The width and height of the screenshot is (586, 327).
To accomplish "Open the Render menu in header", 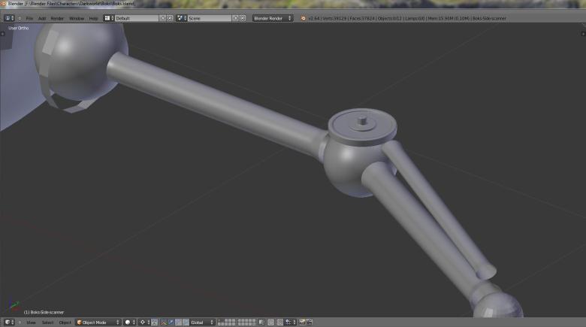I will [57, 18].
